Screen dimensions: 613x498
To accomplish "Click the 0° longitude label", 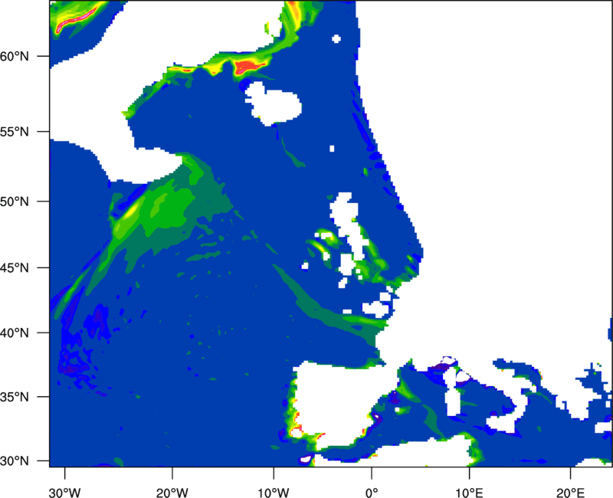I will [372, 493].
